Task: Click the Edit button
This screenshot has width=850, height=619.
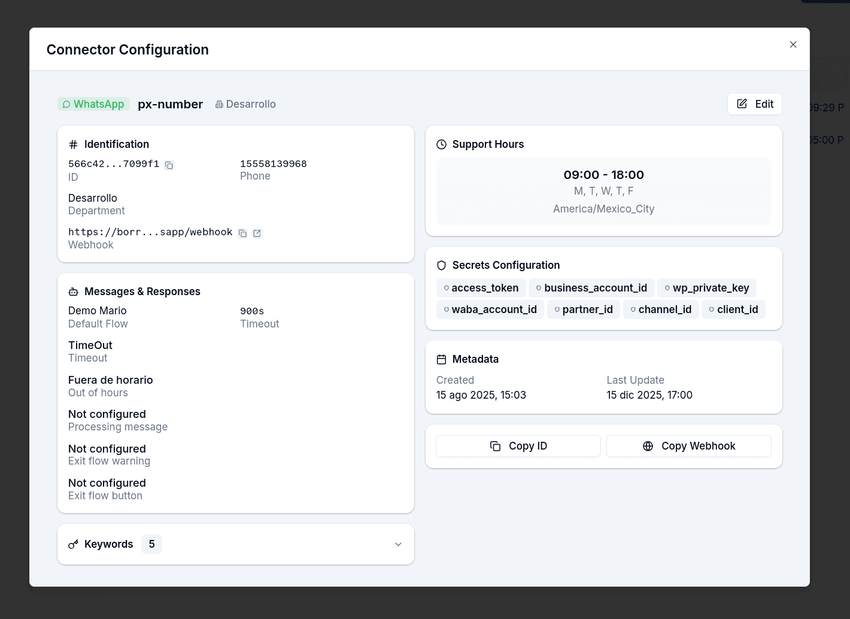Action: click(755, 104)
